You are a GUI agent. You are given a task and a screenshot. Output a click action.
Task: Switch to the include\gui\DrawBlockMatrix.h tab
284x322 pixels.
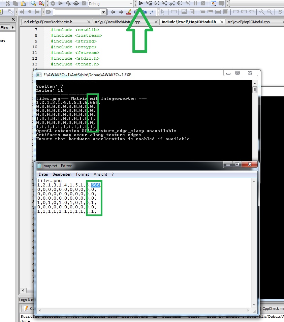pos(48,22)
